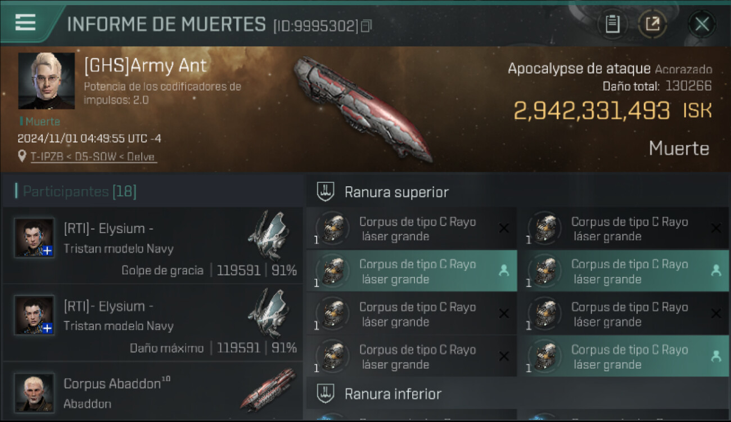The image size is (731, 422).
Task: Select the first Corpus tipo C laser module
Action: 412,228
